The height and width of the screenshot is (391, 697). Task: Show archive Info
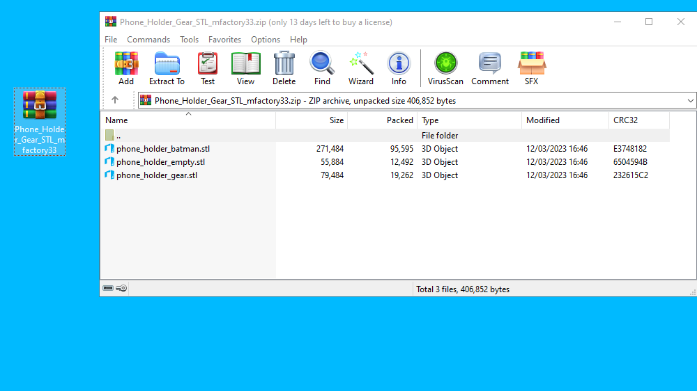click(x=399, y=68)
